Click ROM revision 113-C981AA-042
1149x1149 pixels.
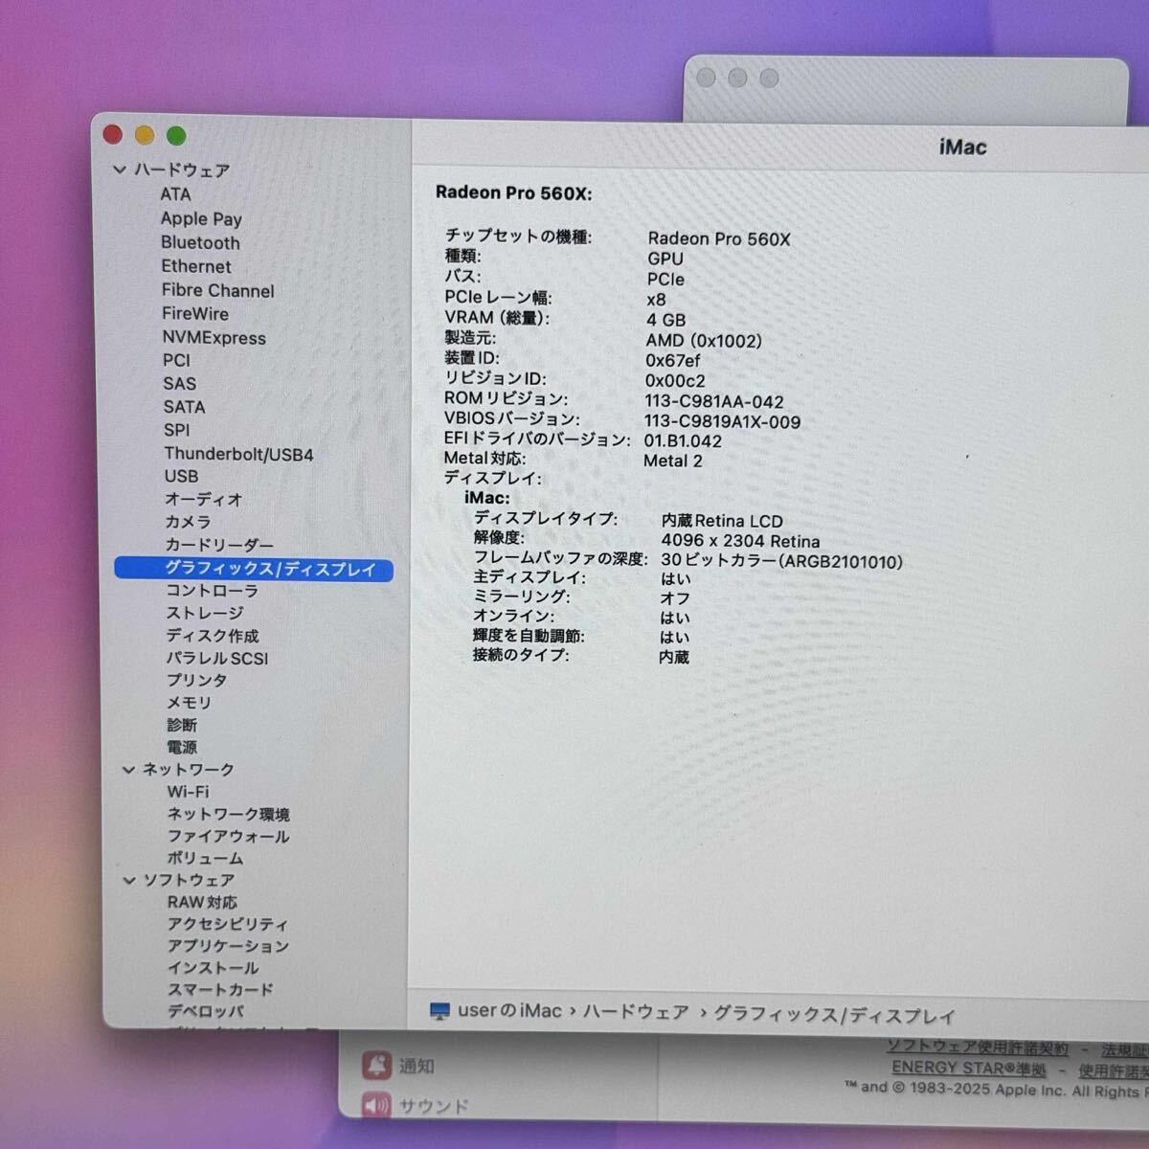pyautogui.click(x=714, y=402)
